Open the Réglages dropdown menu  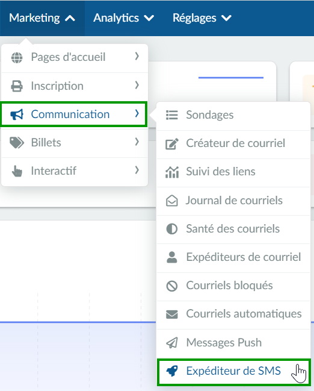(202, 18)
